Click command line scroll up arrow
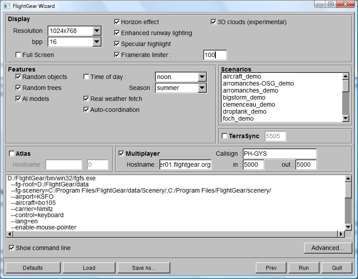Image resolution: width=358 pixels, height=279 pixels. click(348, 179)
